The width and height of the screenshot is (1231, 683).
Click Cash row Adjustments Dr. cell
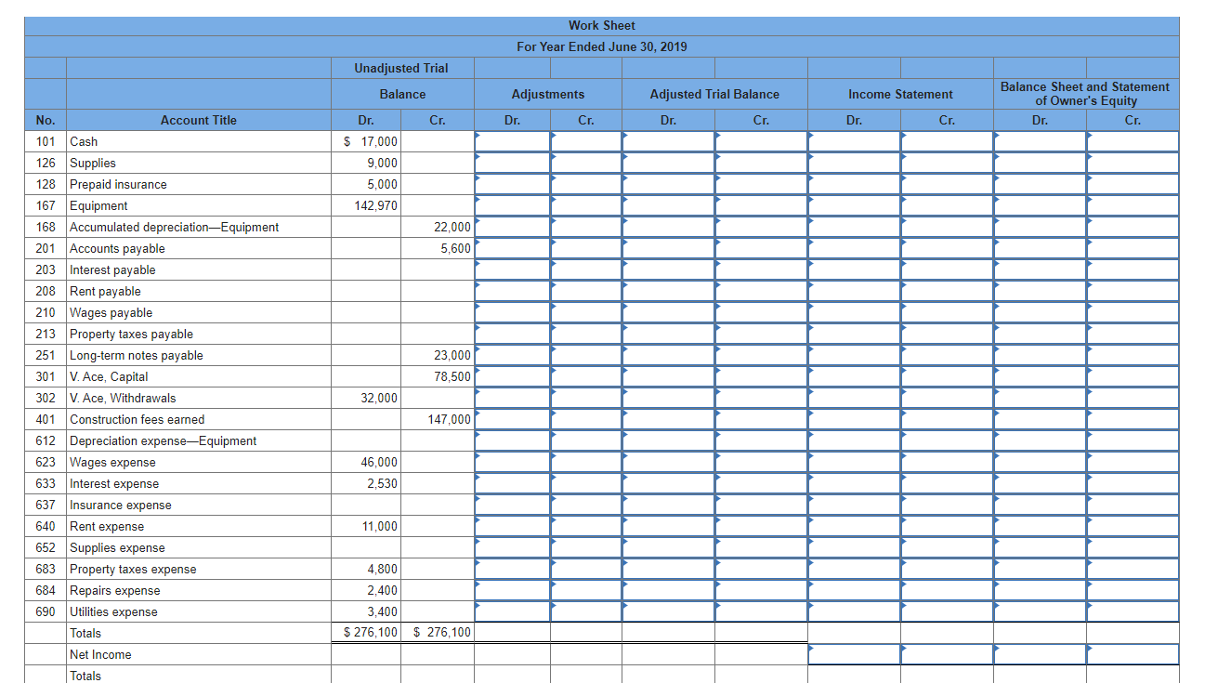point(512,141)
